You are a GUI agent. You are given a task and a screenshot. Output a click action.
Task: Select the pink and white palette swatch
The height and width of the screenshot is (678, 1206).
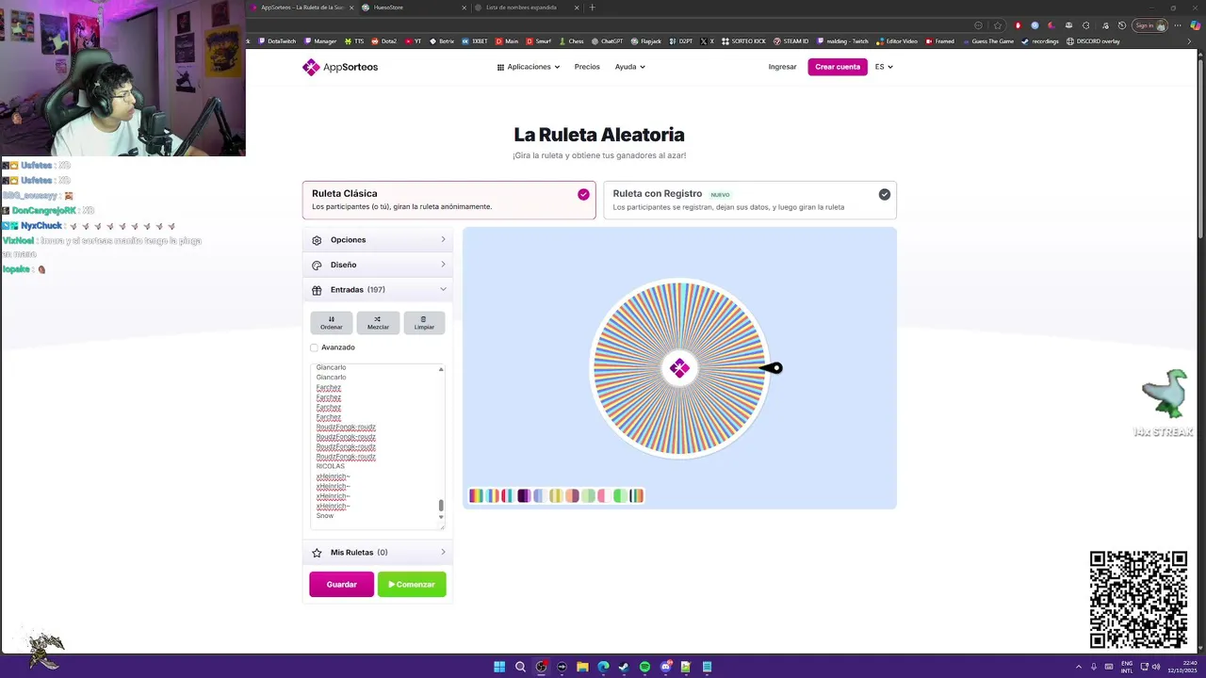tap(605, 495)
